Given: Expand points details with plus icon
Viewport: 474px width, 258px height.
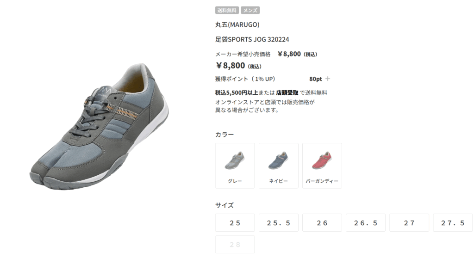Looking at the screenshot, I should click(x=328, y=79).
